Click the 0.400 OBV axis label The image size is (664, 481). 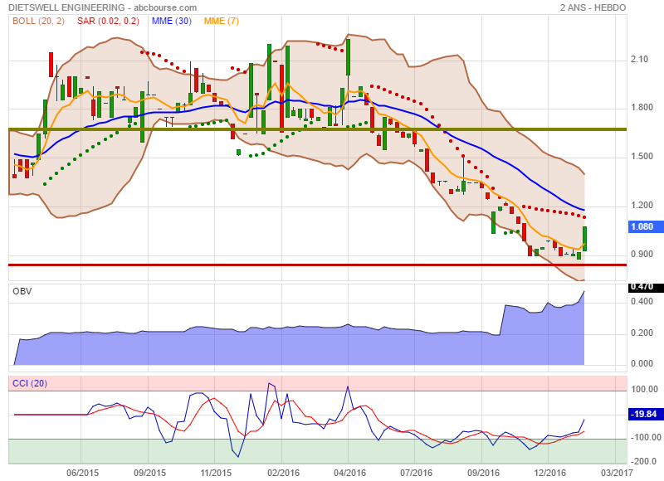pyautogui.click(x=642, y=302)
